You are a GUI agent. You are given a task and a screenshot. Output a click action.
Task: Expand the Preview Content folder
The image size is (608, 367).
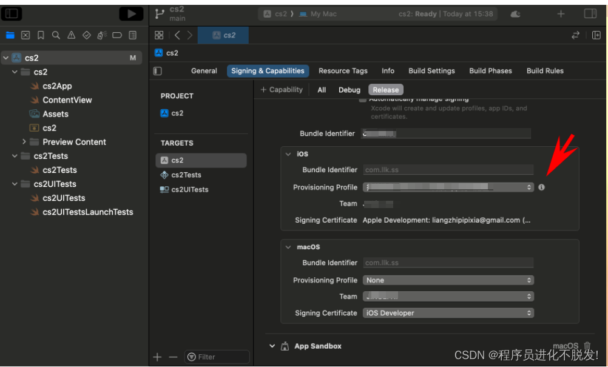click(x=24, y=142)
